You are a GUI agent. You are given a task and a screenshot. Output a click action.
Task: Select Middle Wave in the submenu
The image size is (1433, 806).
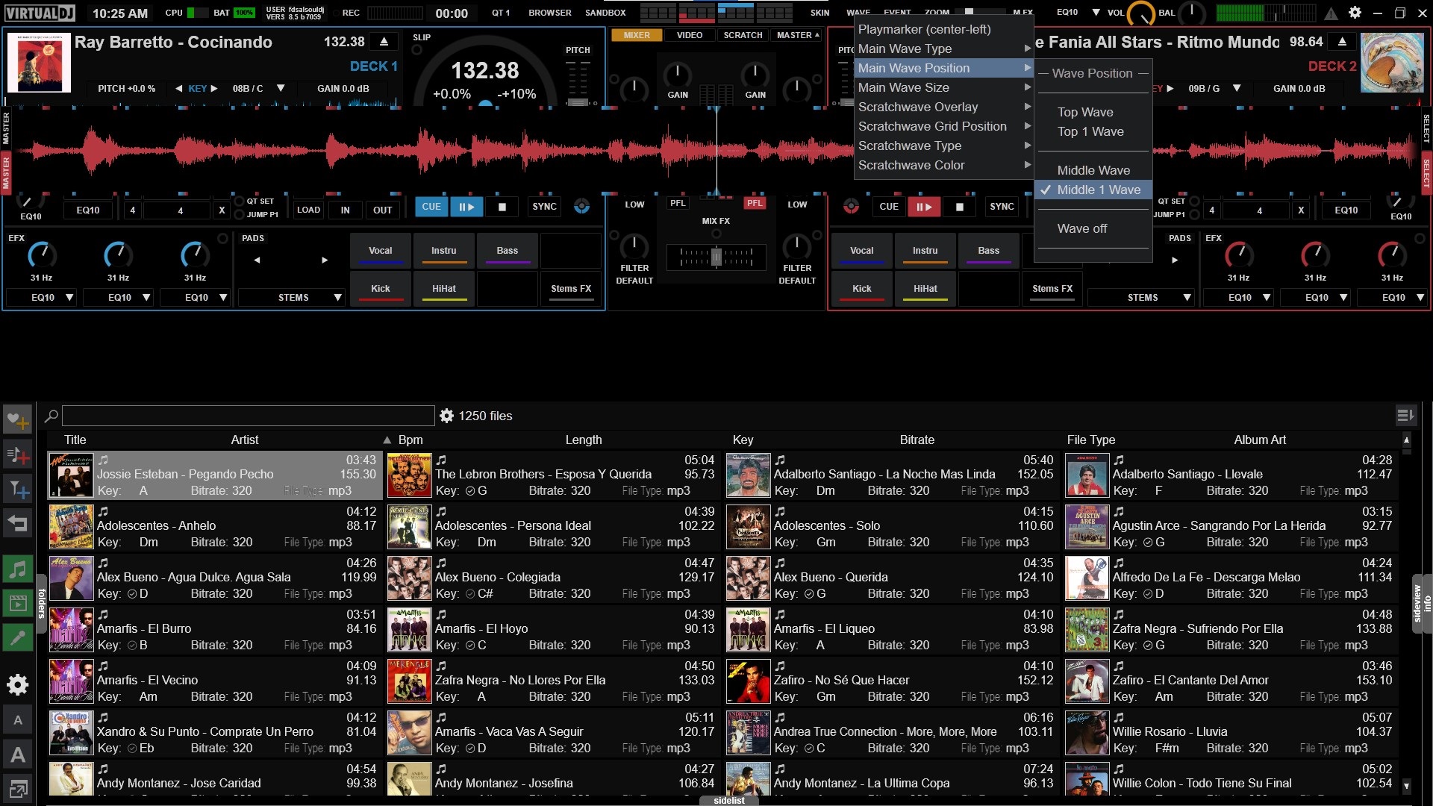[1093, 170]
